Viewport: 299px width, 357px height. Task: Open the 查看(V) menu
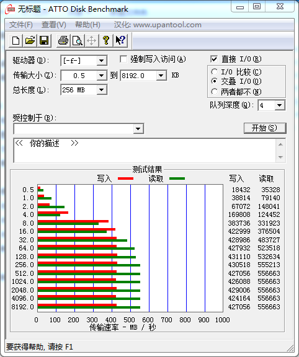[x=54, y=25]
